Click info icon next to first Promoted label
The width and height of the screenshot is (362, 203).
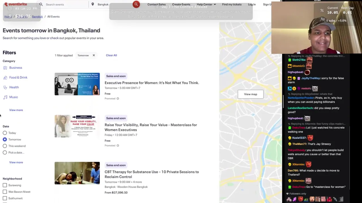point(118,99)
